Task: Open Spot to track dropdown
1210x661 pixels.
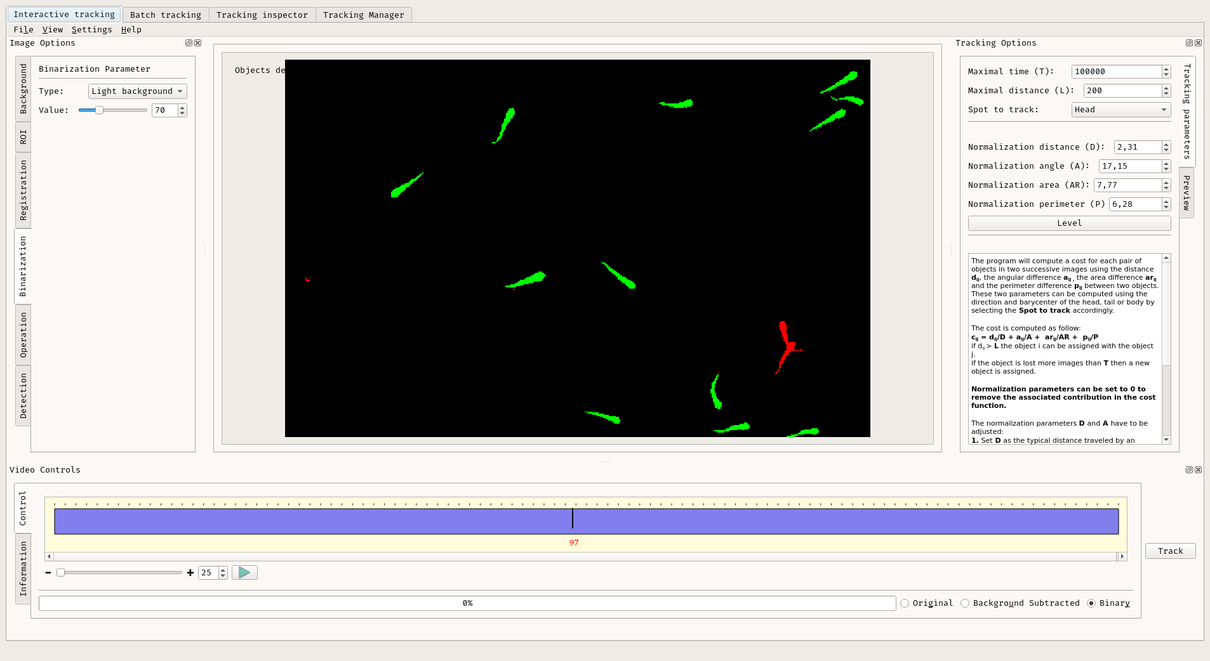Action: pyautogui.click(x=1120, y=110)
